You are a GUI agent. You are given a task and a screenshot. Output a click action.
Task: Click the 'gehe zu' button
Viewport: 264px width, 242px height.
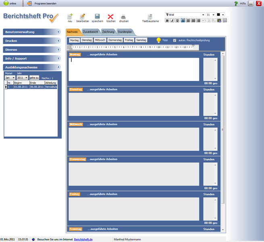(x=34, y=78)
